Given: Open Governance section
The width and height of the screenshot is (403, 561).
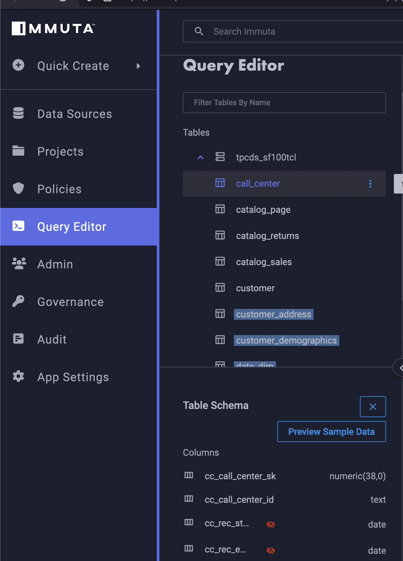Looking at the screenshot, I should click(x=78, y=302).
